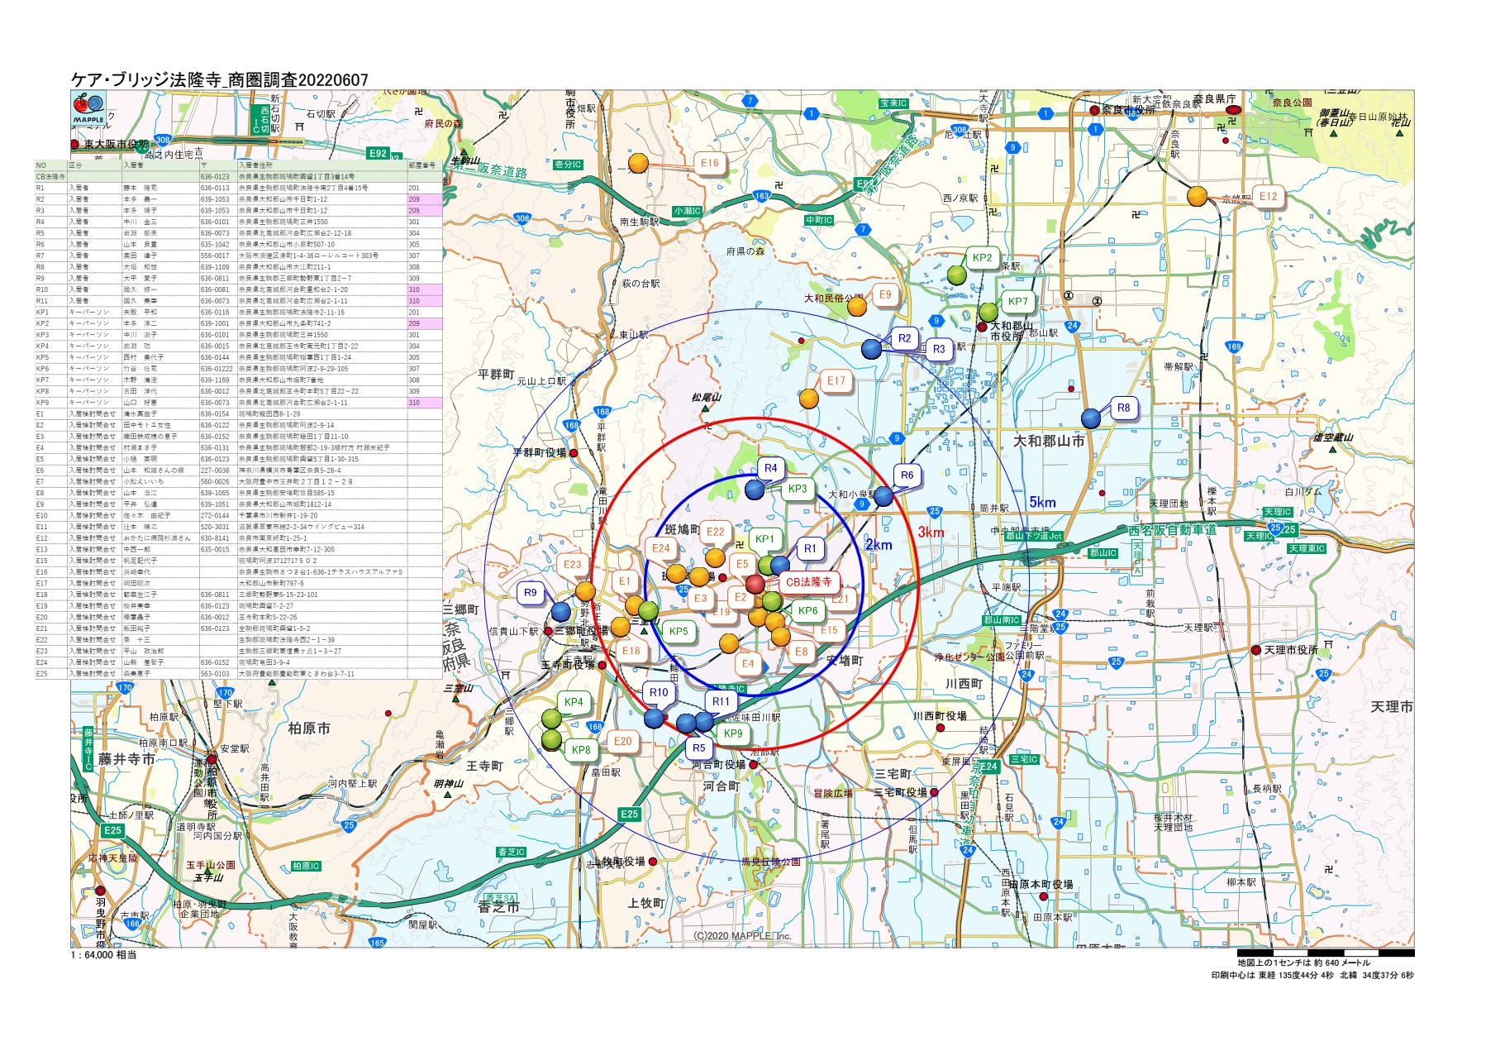Click the (C)2020 MAPPLE, Inc. copyright text
This screenshot has width=1486, height=1051.
tap(742, 936)
